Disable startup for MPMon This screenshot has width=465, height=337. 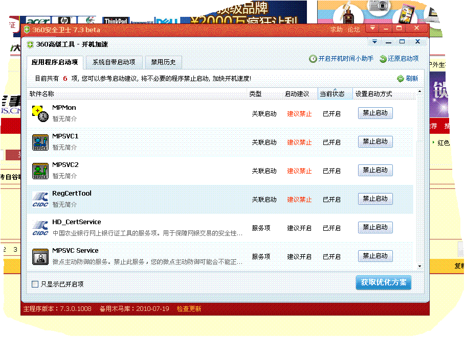pos(375,113)
